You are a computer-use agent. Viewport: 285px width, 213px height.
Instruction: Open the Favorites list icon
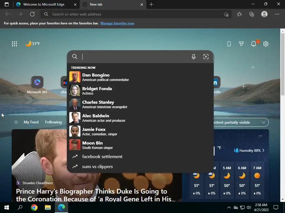(239, 14)
